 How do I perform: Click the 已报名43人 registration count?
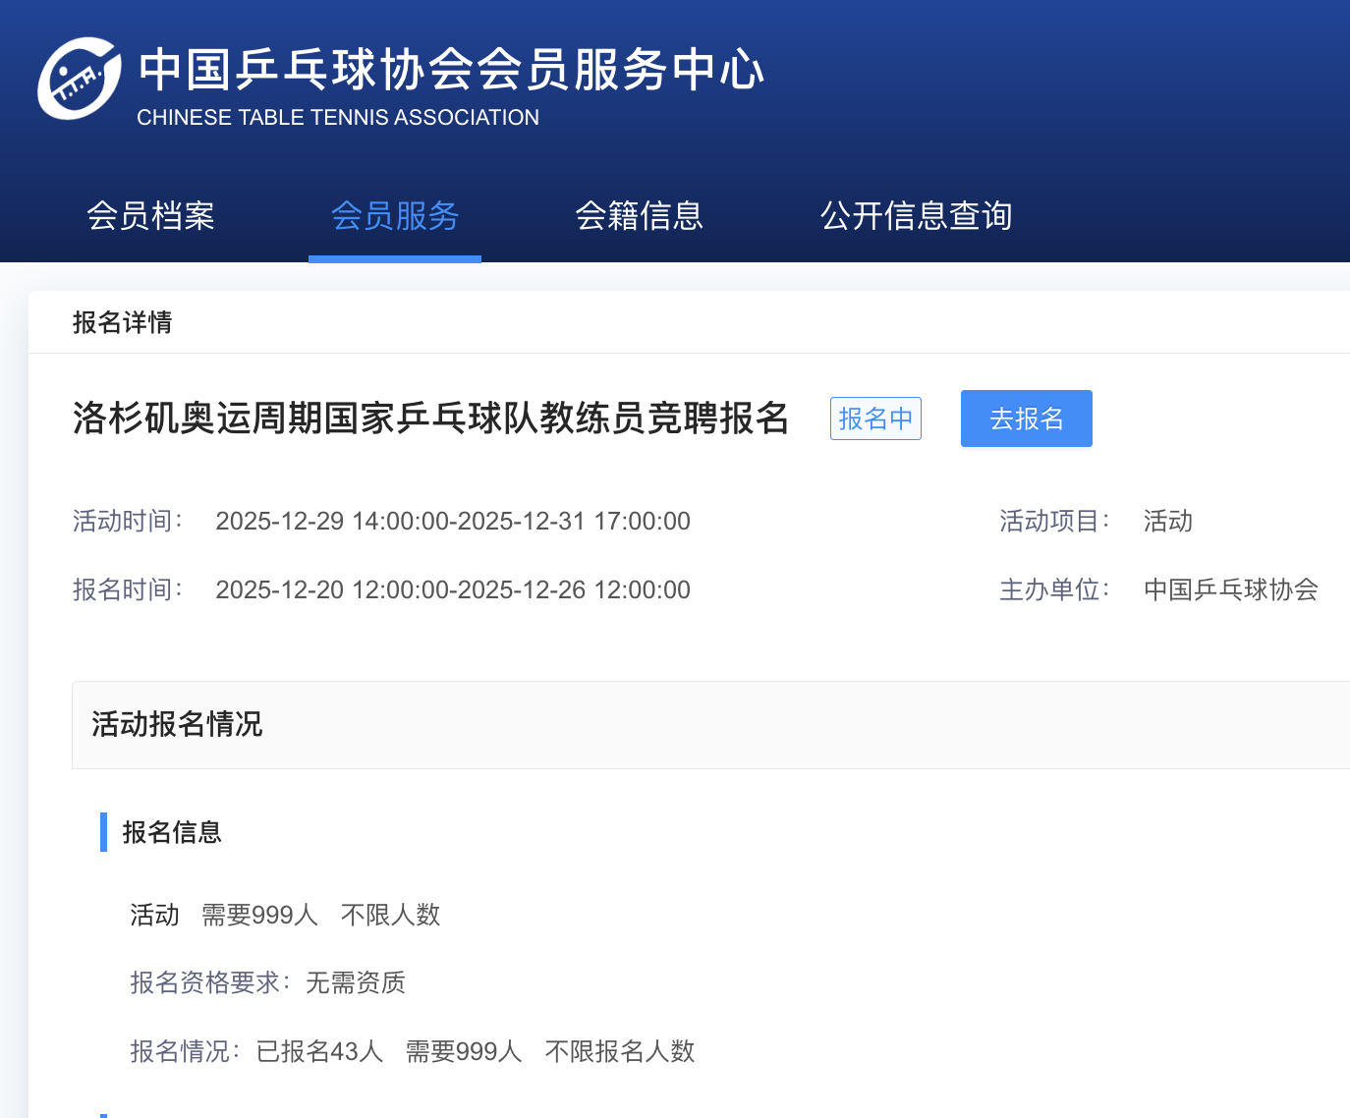pos(319,1051)
